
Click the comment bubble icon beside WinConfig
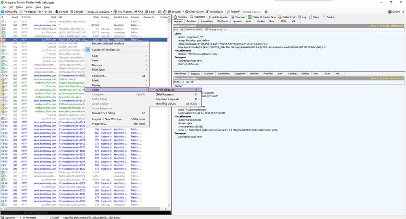point(21,12)
